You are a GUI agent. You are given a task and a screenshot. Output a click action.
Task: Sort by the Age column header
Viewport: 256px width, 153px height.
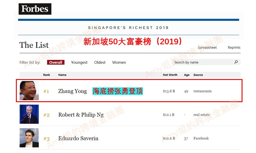(x=187, y=75)
